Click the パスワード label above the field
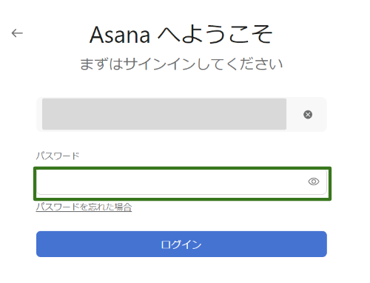Screen dimensions: 370x283 coord(58,156)
